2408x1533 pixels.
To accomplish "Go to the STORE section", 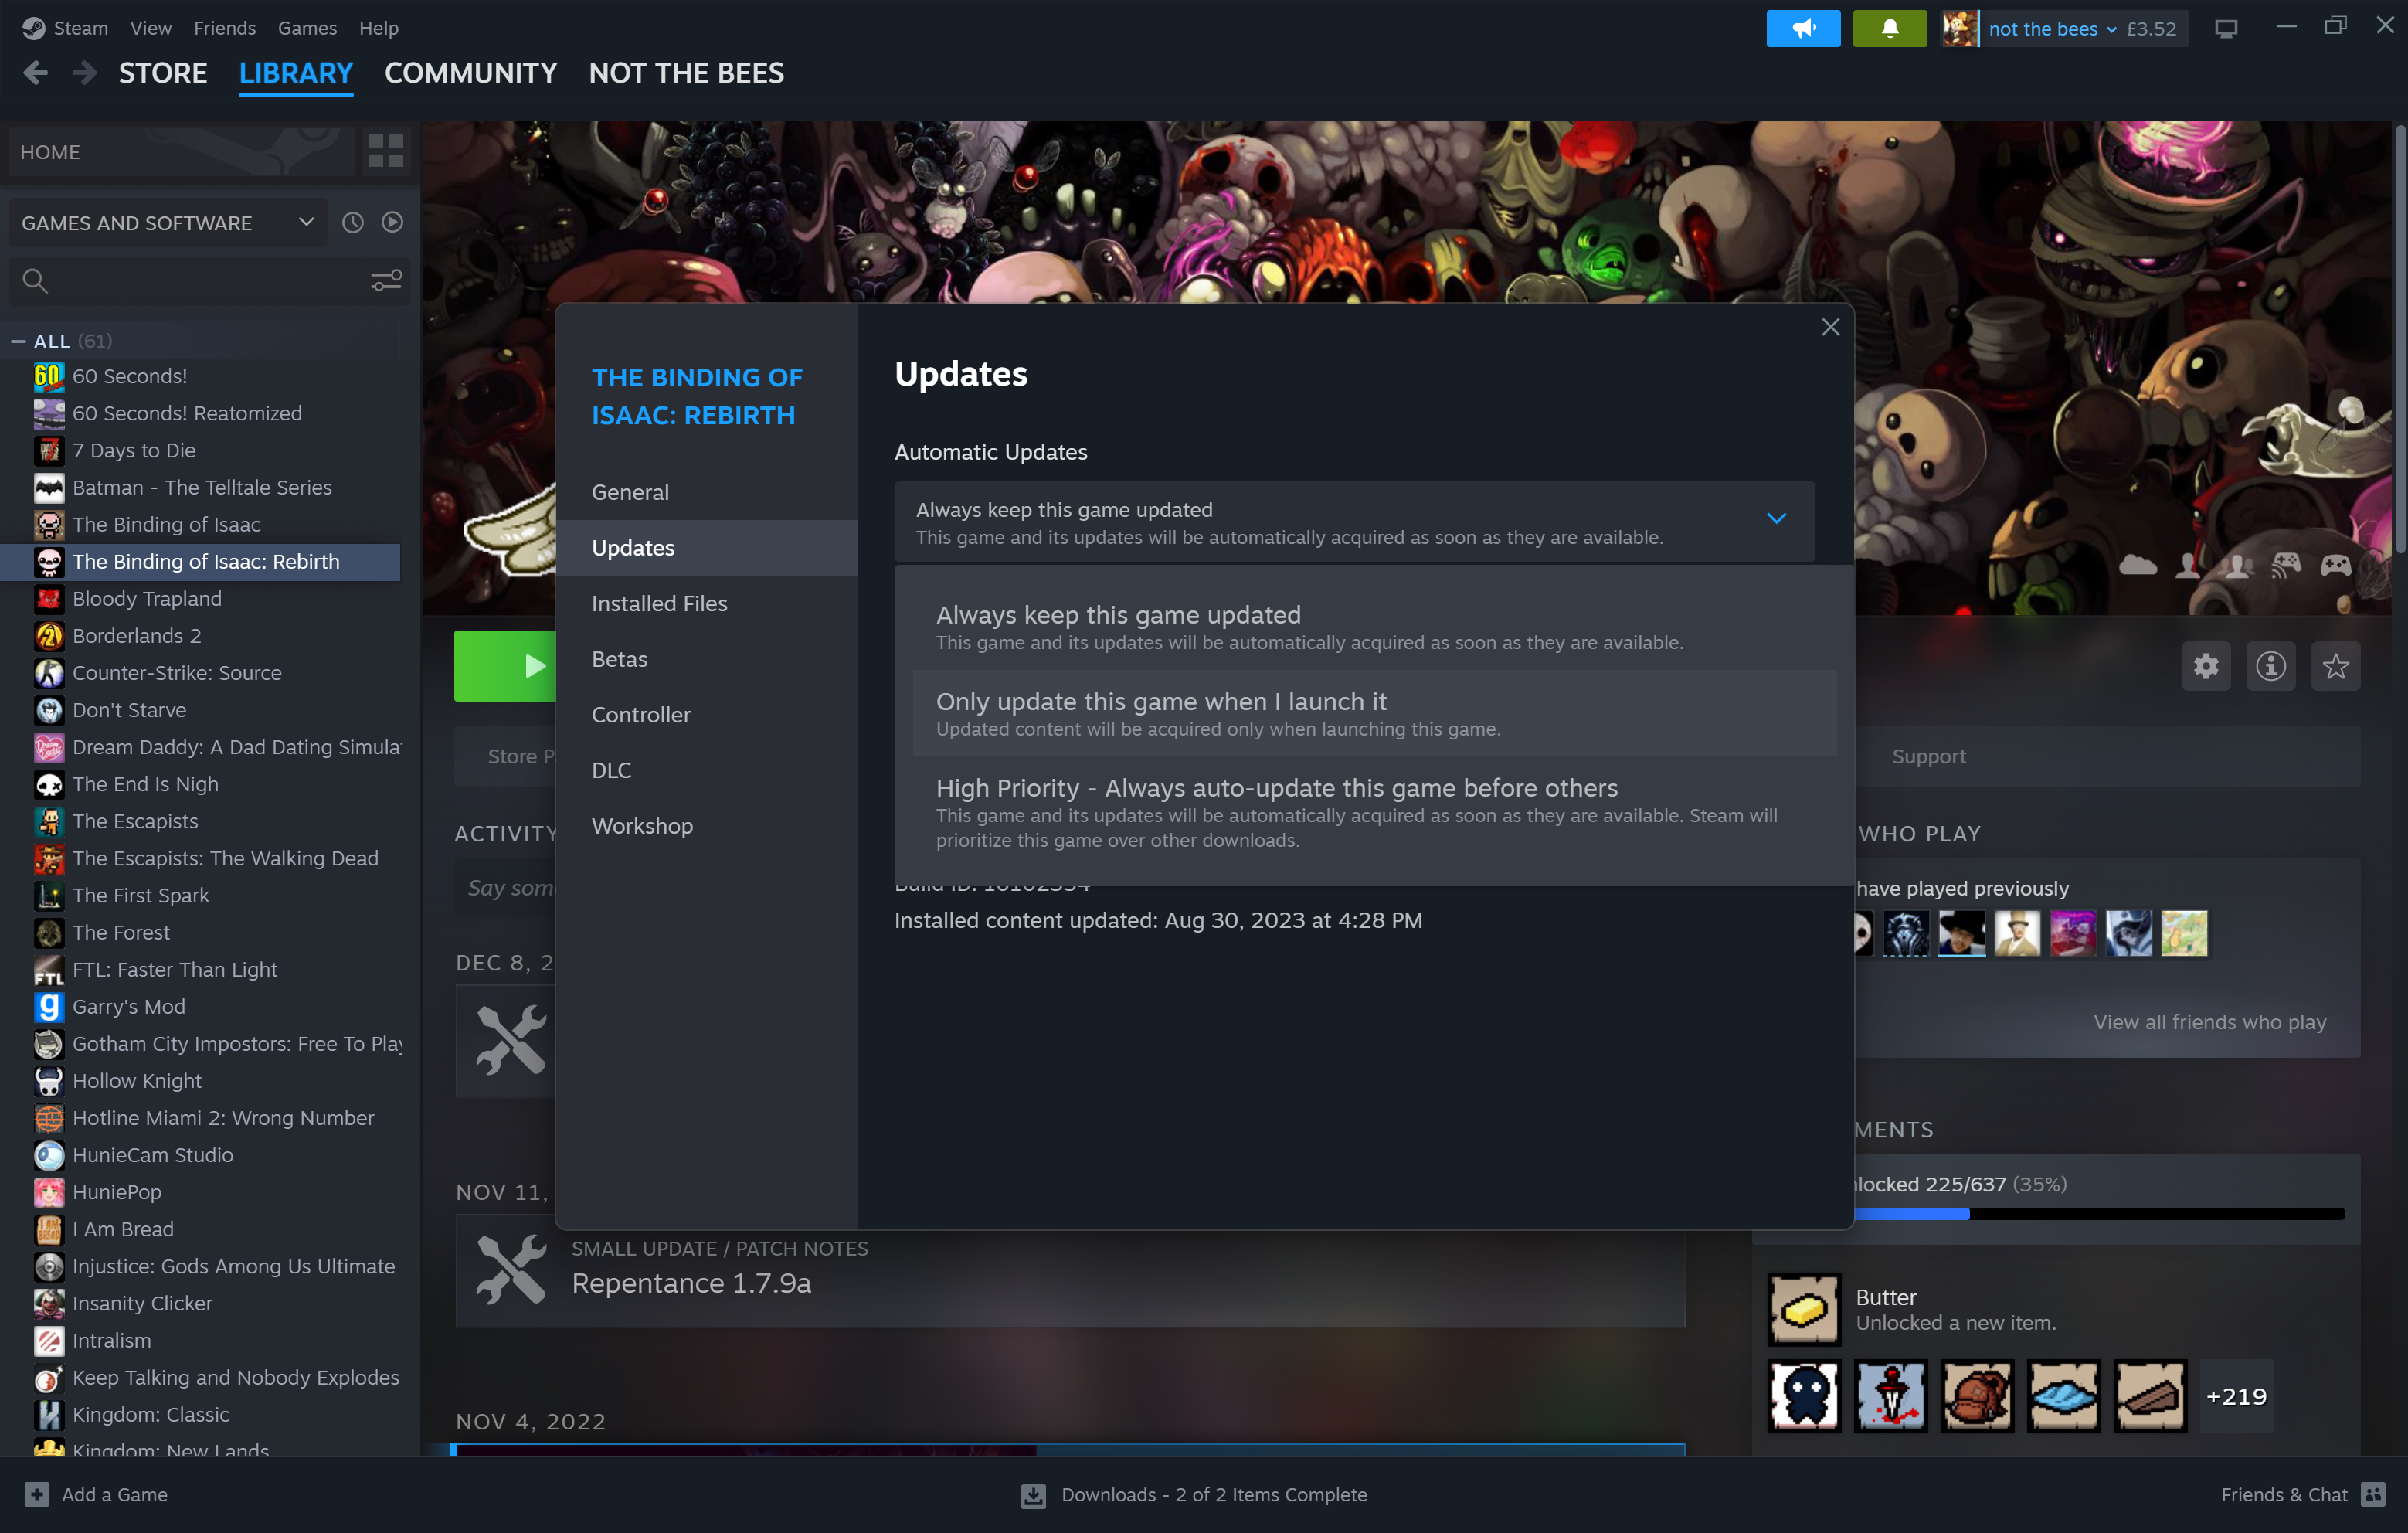I will [x=163, y=73].
